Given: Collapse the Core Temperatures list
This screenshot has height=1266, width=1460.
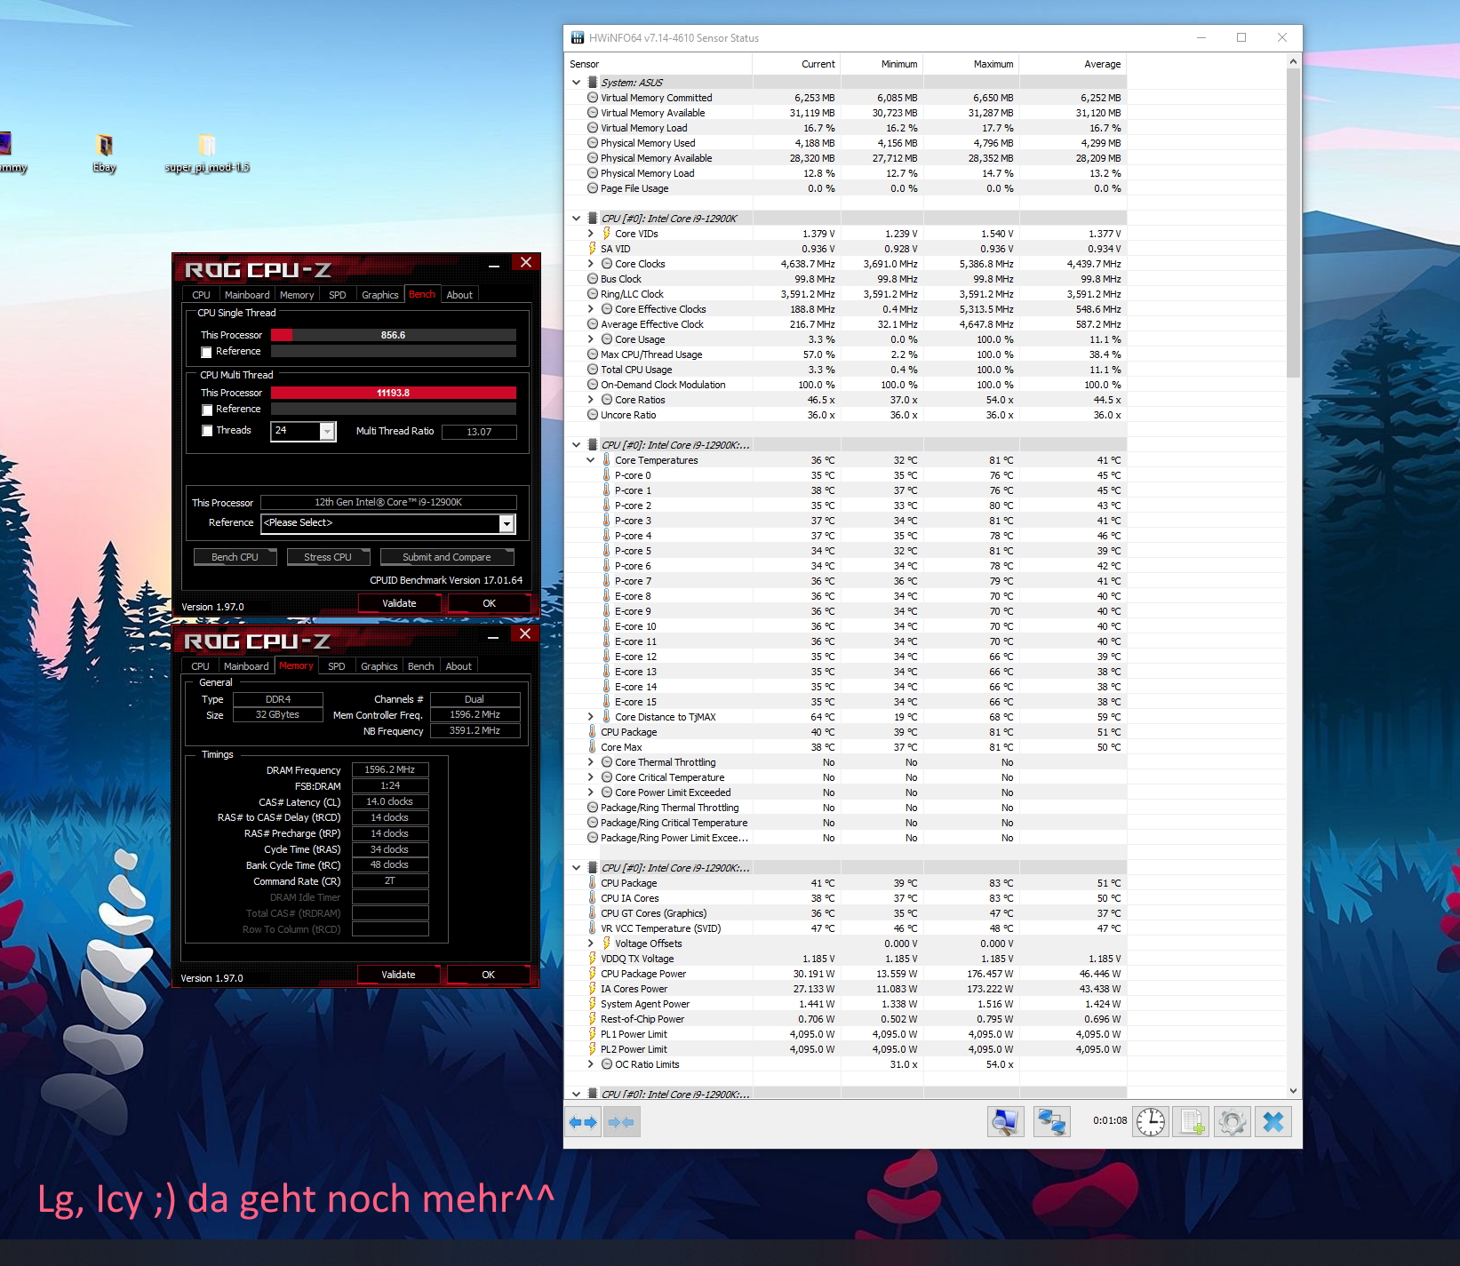Looking at the screenshot, I should [x=591, y=460].
